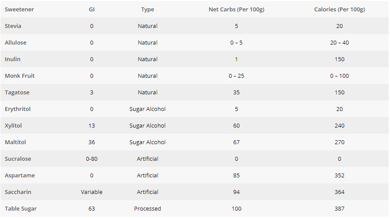Click the Sweetener column header
This screenshot has width=390, height=218.
(19, 9)
